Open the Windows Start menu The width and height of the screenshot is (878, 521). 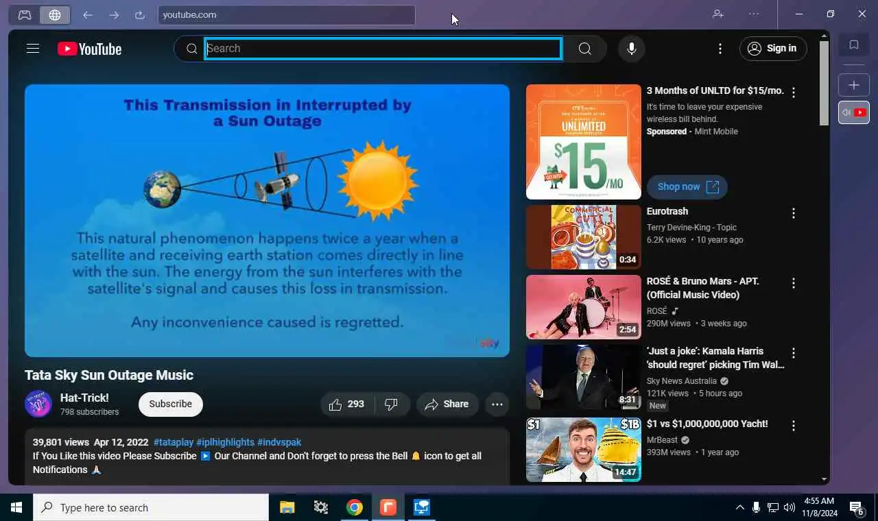(16, 507)
